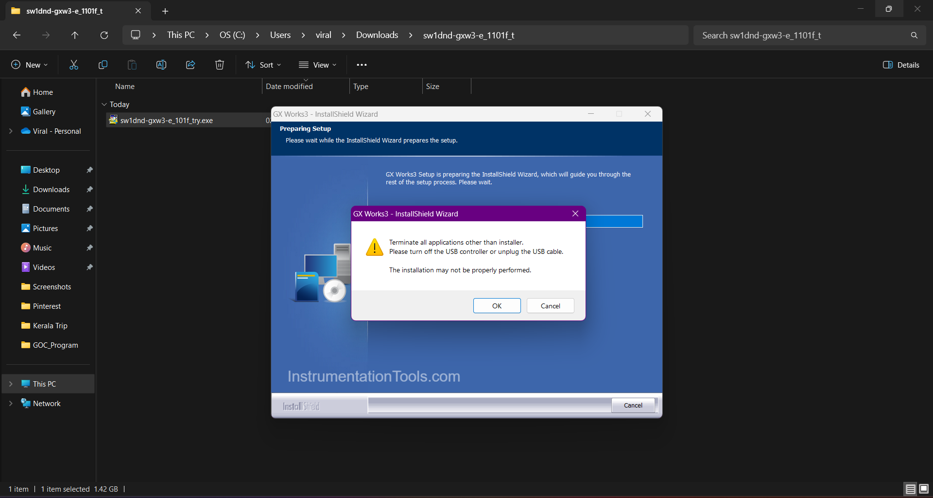The image size is (933, 498).
Task: Close the purple warning dialog
Action: tap(575, 213)
